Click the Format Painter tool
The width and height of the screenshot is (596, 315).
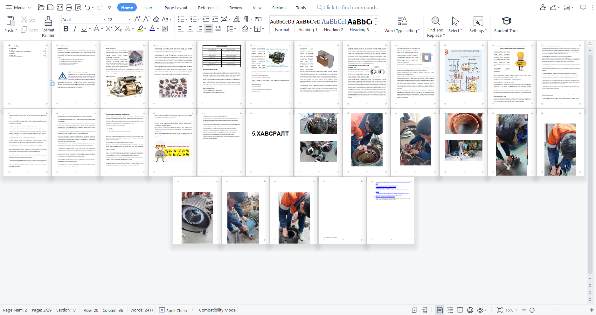(x=48, y=27)
